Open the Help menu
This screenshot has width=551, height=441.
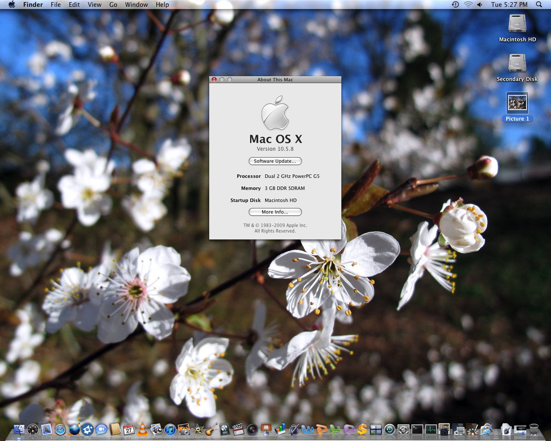[162, 4]
